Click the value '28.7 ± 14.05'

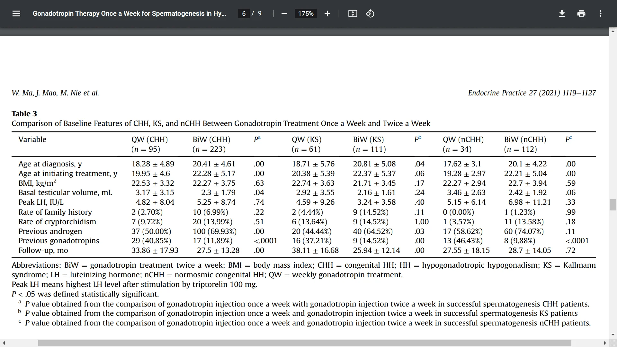coord(530,250)
